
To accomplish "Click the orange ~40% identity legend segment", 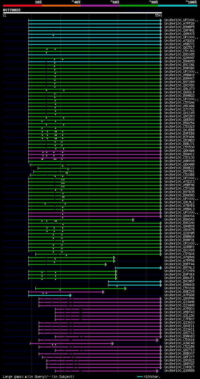I will (x=61, y=6).
